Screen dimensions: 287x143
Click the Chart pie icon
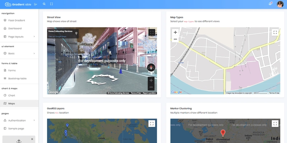coord(5,95)
